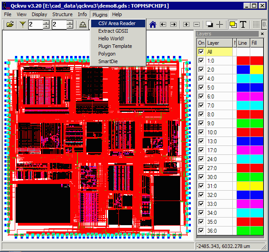
Task: Open the Display menu
Action: [39, 14]
